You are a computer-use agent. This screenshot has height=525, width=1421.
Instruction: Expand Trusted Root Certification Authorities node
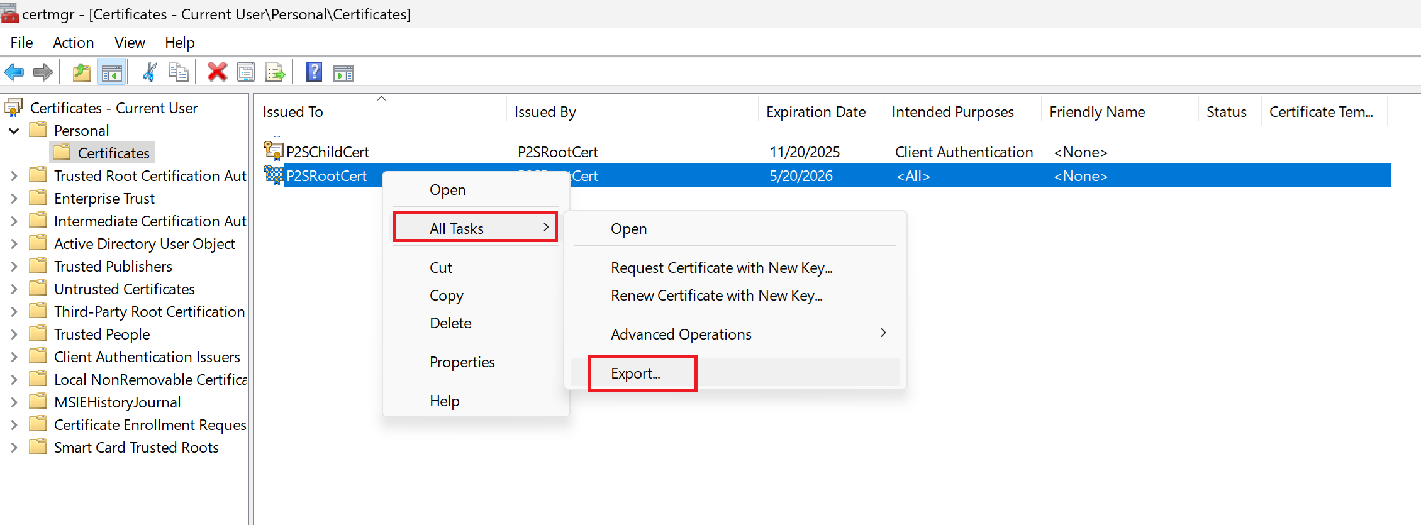14,176
